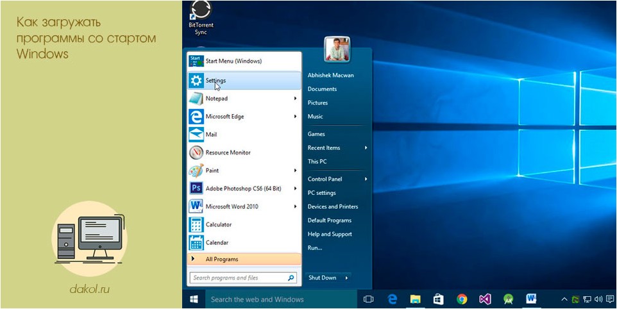Open Music folder link
This screenshot has height=309, width=617.
click(x=315, y=117)
